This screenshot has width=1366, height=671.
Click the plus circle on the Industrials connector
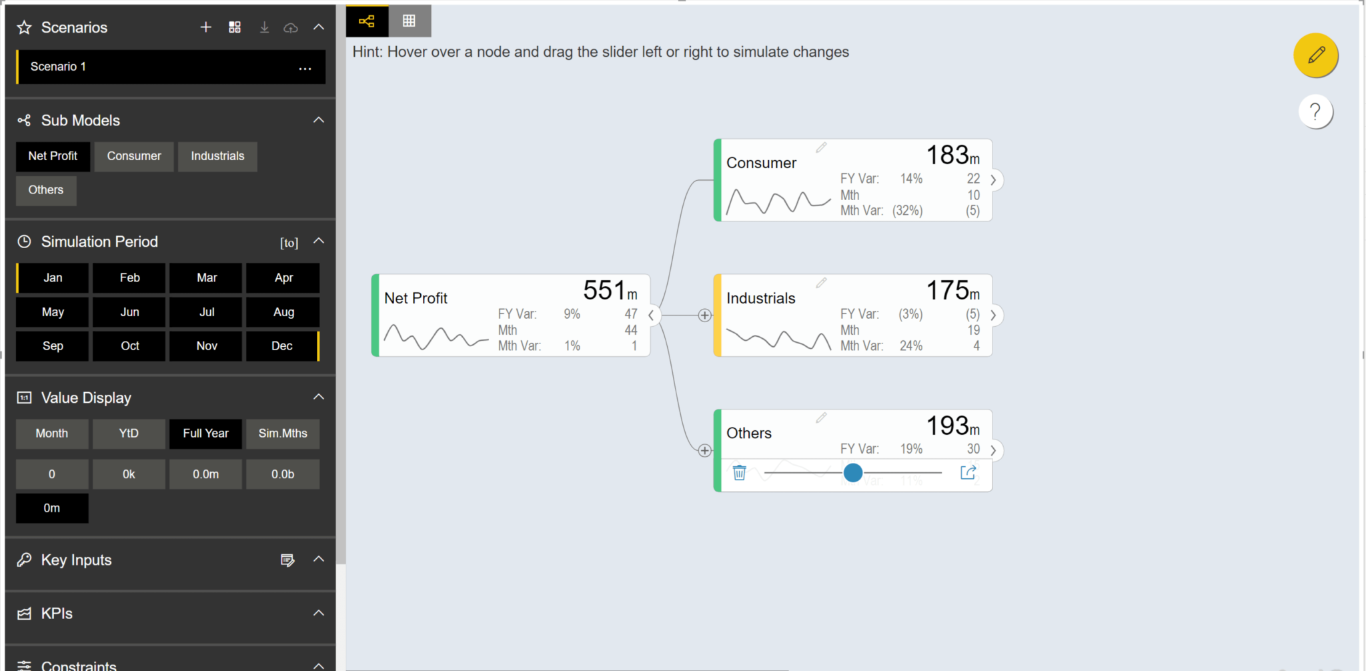point(704,315)
